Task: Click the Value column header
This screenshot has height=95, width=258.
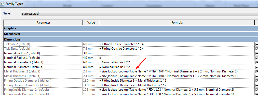Action: click(x=91, y=23)
